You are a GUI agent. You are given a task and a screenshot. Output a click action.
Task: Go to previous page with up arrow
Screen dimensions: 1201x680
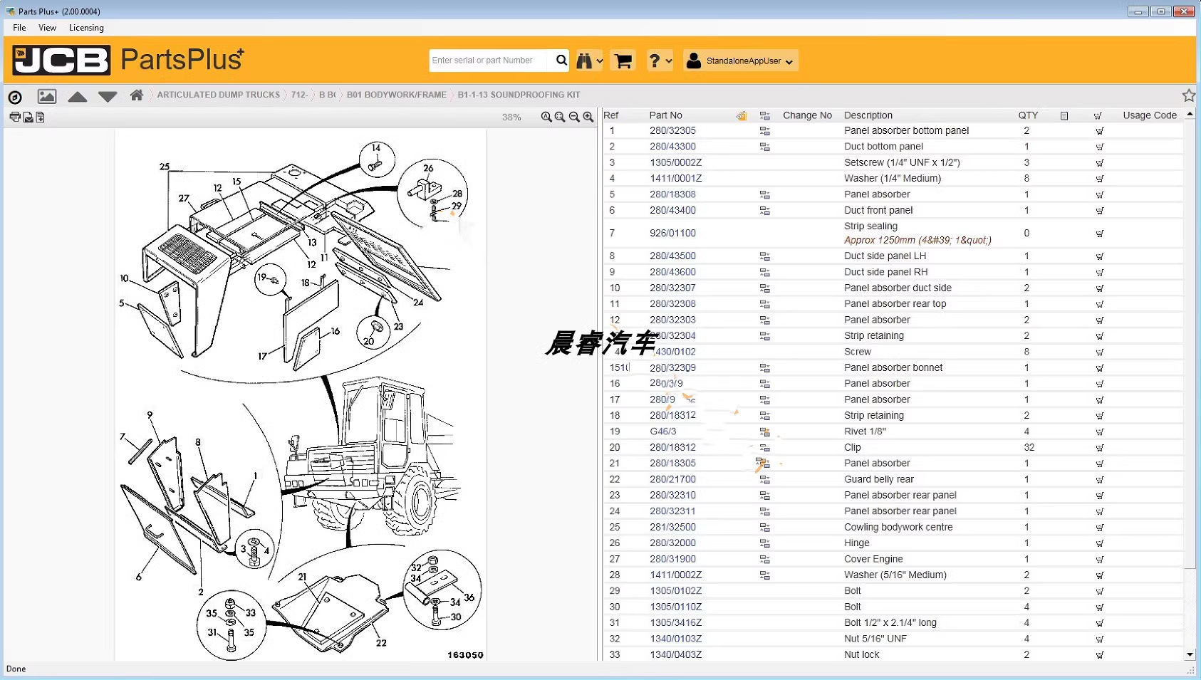tap(78, 97)
